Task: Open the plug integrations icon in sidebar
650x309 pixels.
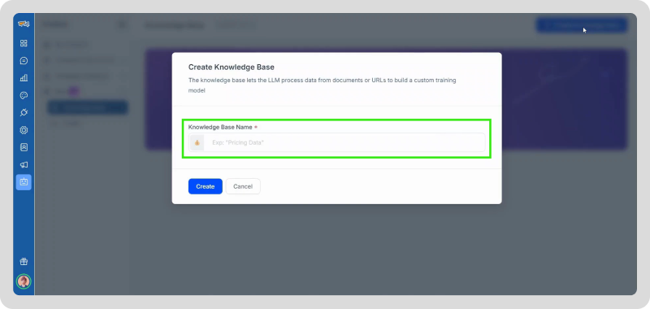Action: coord(24,112)
